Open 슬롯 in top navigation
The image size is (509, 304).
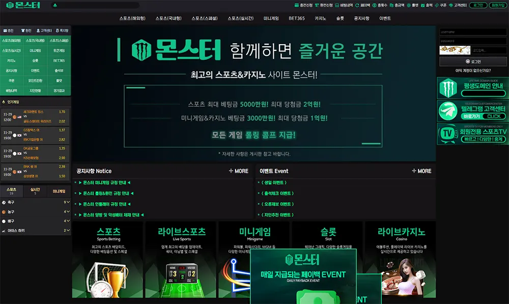click(x=340, y=18)
